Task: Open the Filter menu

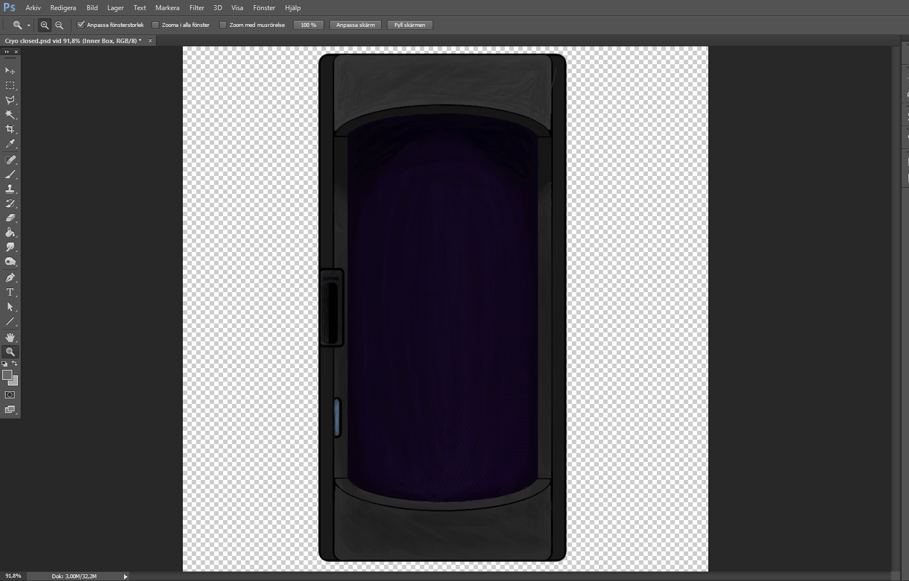Action: pyautogui.click(x=197, y=8)
